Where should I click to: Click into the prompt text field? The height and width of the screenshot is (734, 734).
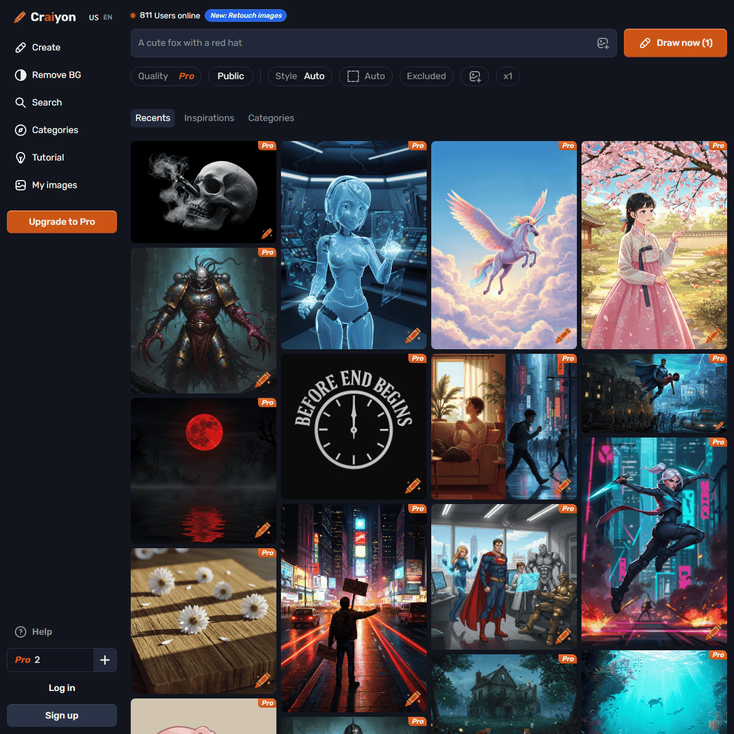pos(361,43)
